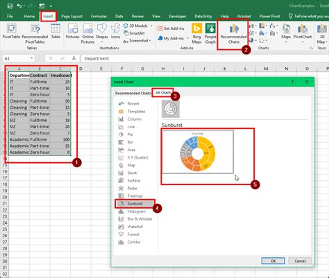Click the Undo icon
The width and height of the screenshot is (329, 278).
[19, 6]
